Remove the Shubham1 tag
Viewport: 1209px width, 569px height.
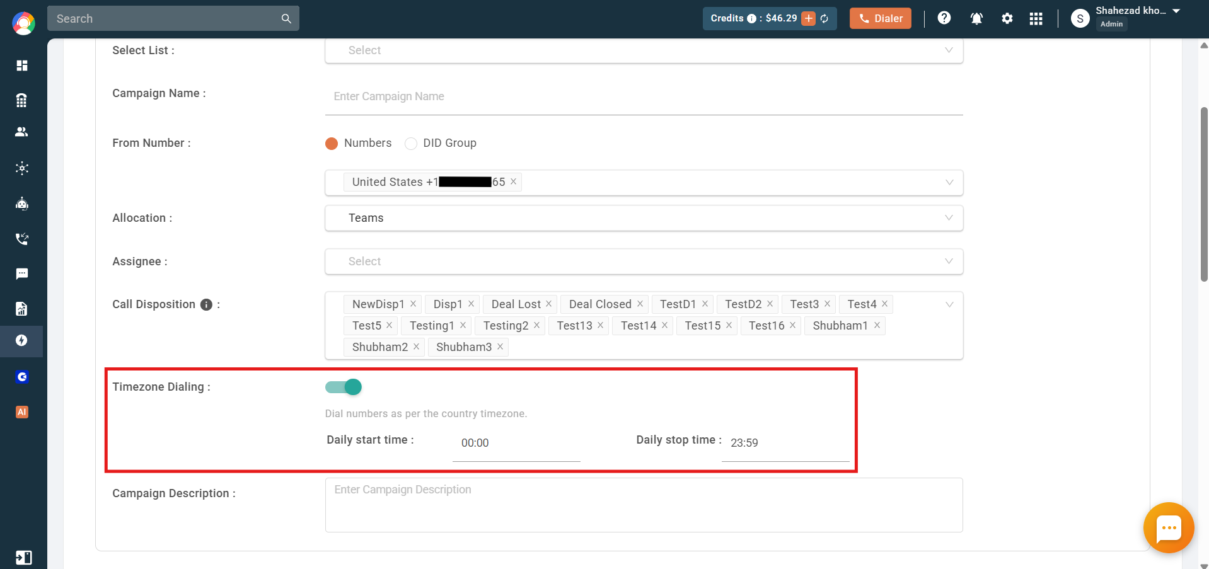coord(877,325)
